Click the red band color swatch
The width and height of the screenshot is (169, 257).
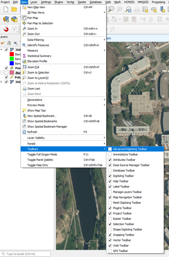[12, 54]
